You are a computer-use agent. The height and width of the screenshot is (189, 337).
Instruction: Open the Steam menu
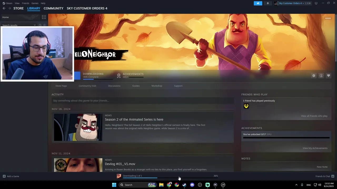point(7,3)
